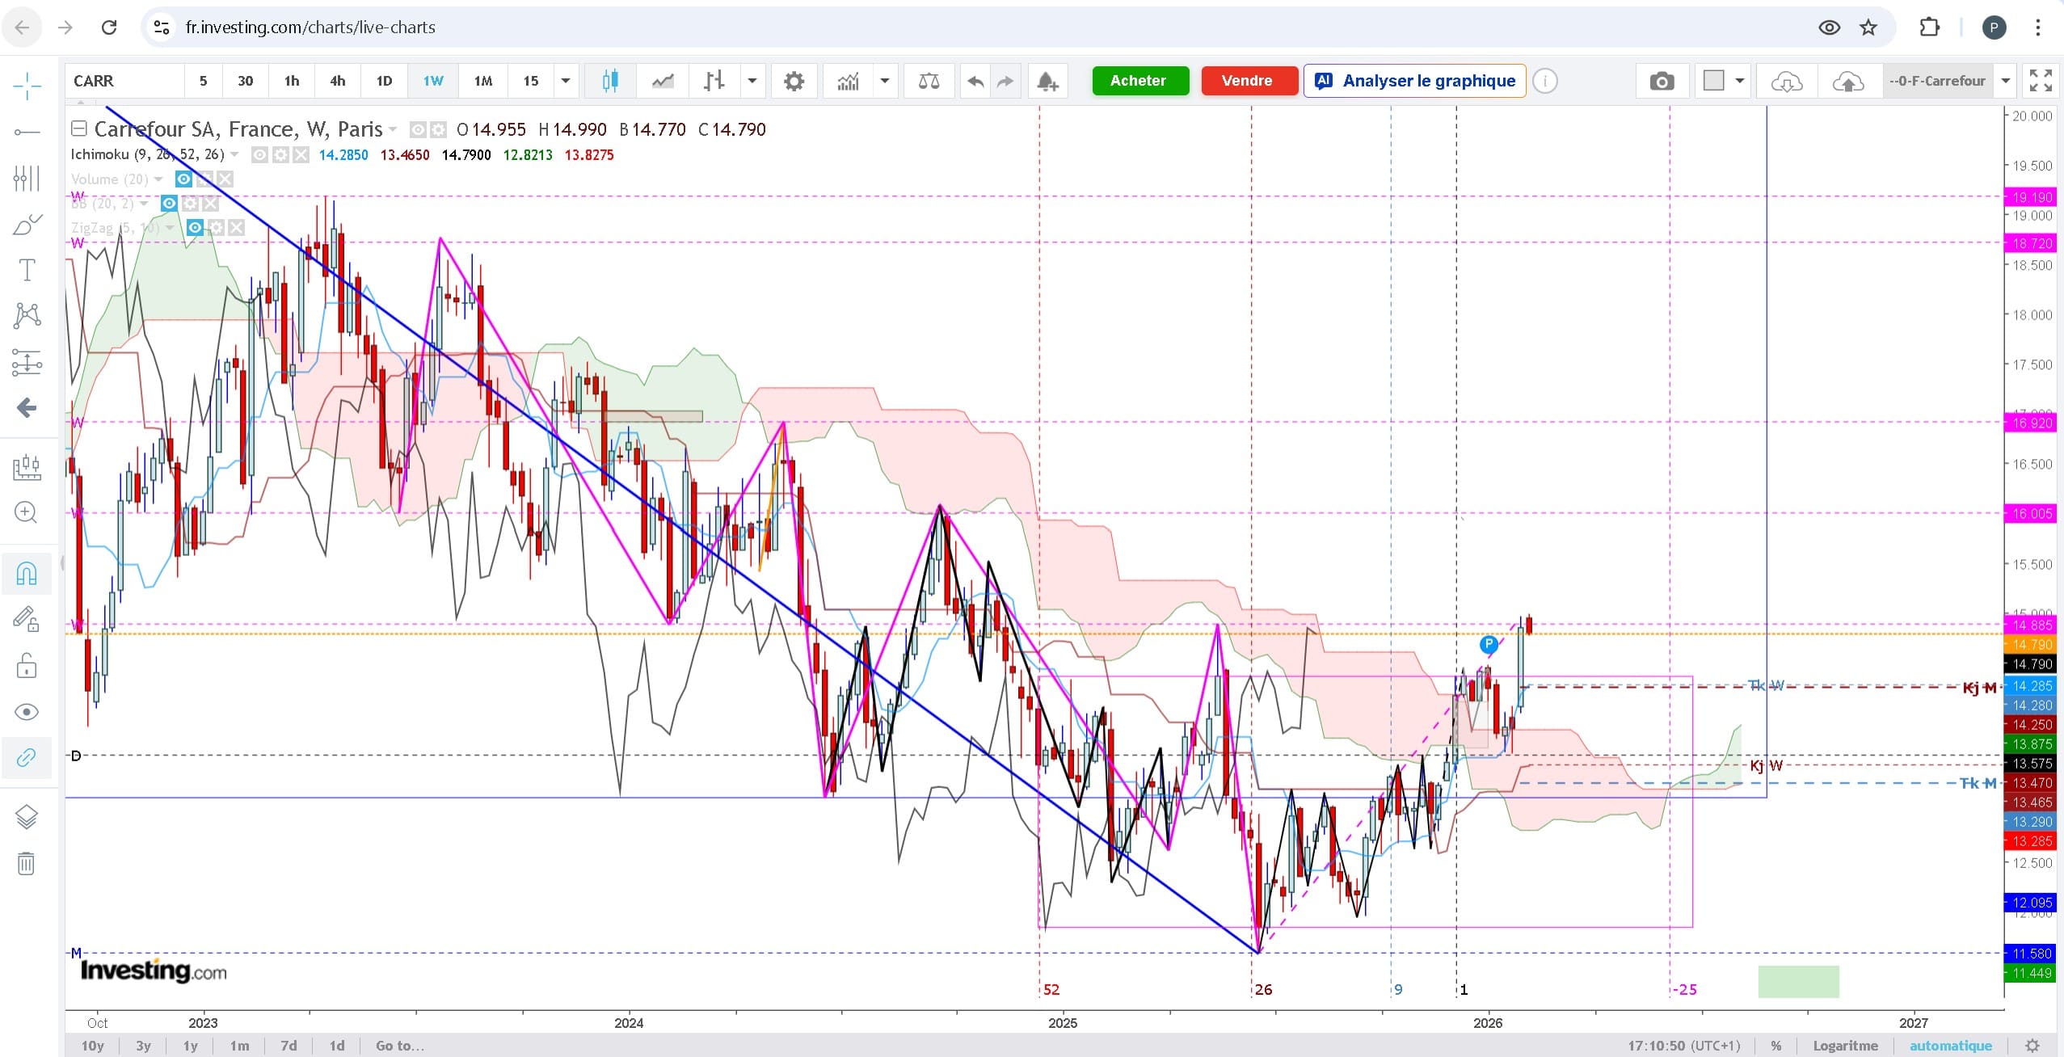Toggle lock all drawing tools

click(x=27, y=666)
